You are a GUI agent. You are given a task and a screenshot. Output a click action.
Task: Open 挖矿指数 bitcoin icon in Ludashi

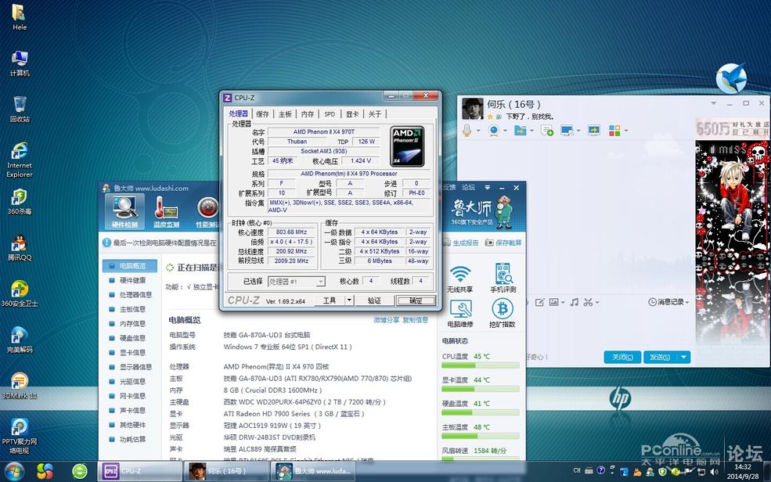pyautogui.click(x=503, y=314)
